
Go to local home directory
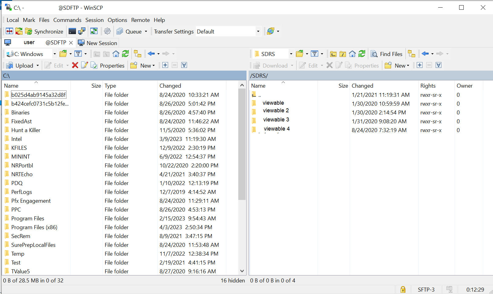coord(116,54)
